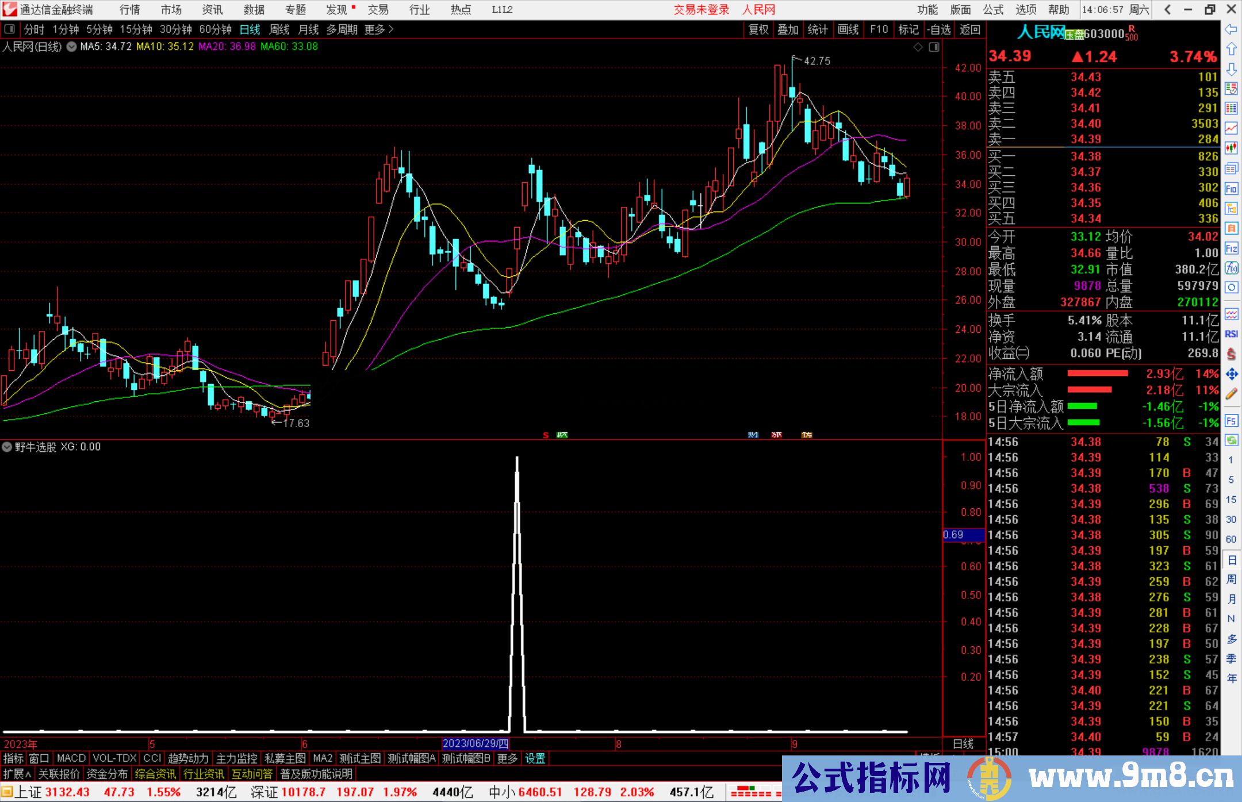Click the candlestick chart icon in right sidebar
The image size is (1242, 802).
click(x=1231, y=148)
